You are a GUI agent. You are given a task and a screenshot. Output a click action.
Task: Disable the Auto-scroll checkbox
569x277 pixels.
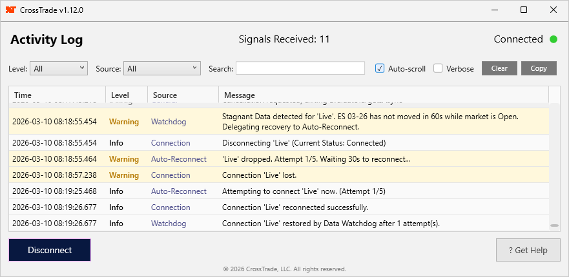pos(380,68)
